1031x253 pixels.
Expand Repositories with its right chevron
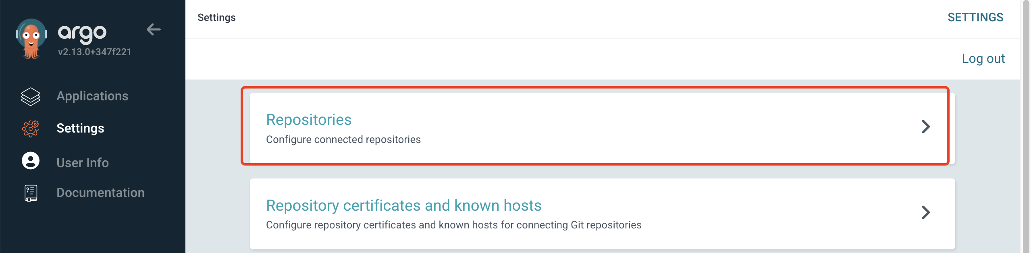coord(926,126)
